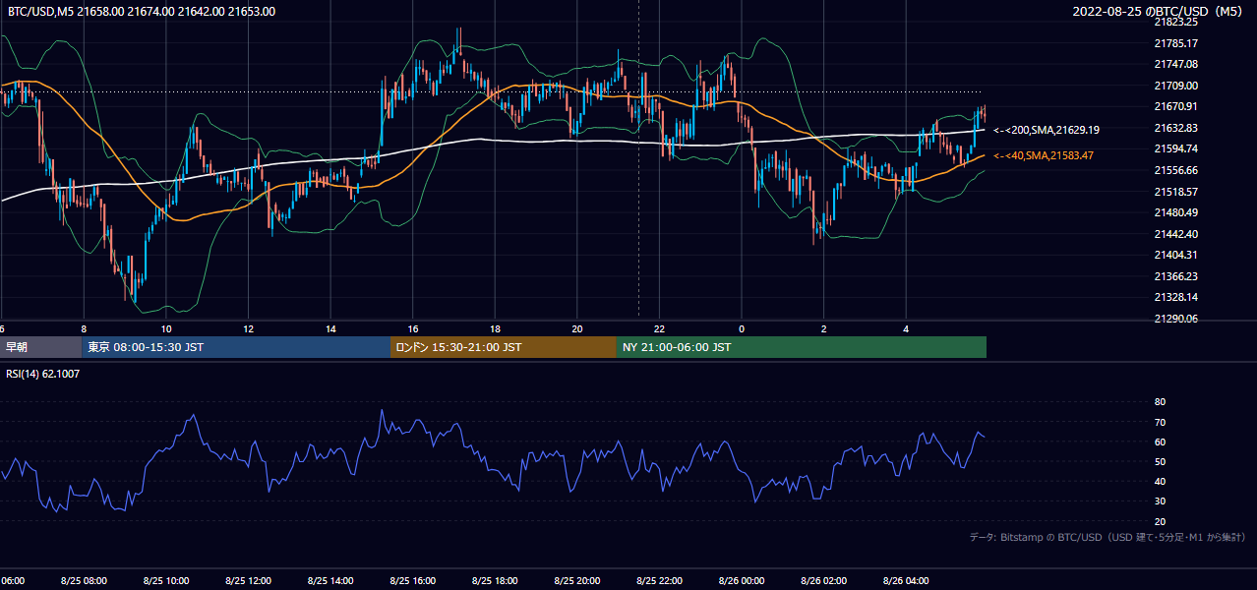Click the 21442.40 price axis label
This screenshot has width=1257, height=590.
(1175, 234)
